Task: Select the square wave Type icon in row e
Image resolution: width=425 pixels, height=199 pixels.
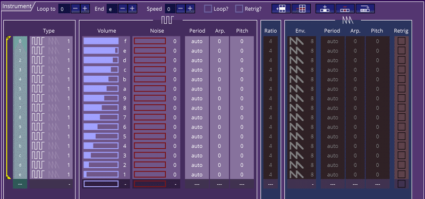Action: (x=38, y=175)
